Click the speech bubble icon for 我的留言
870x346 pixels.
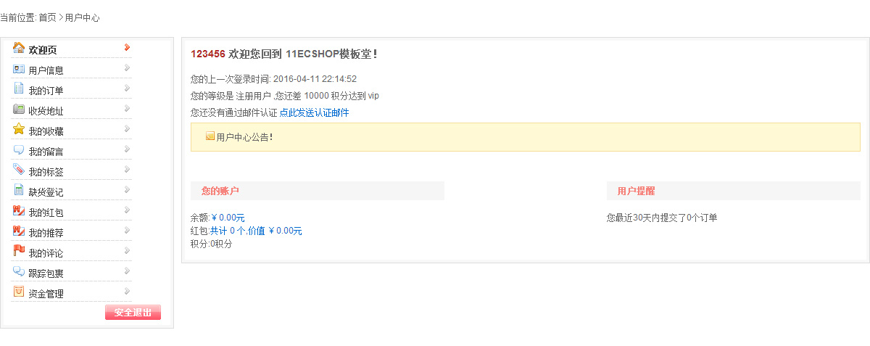(19, 150)
